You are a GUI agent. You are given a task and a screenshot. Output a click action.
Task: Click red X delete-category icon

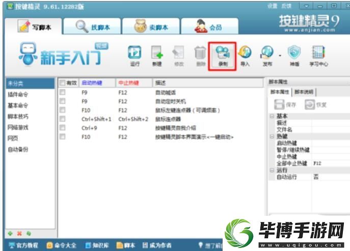coord(19,233)
